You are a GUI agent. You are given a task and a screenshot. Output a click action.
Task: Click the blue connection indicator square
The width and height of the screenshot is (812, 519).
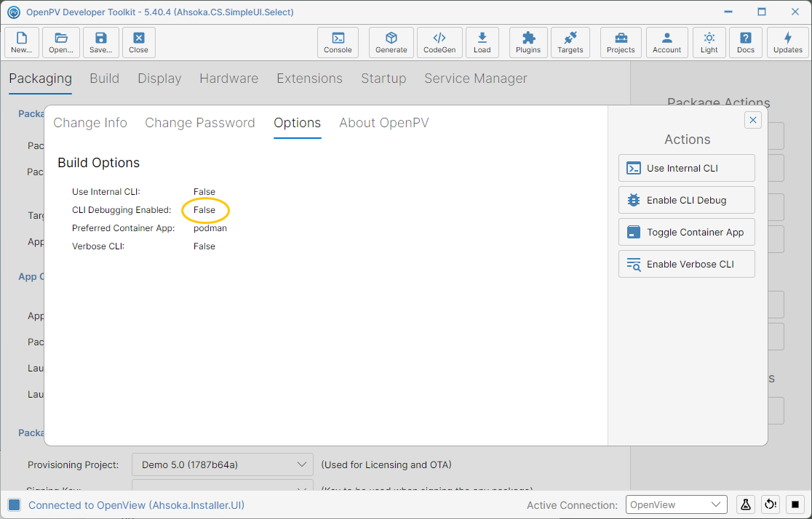pyautogui.click(x=15, y=505)
